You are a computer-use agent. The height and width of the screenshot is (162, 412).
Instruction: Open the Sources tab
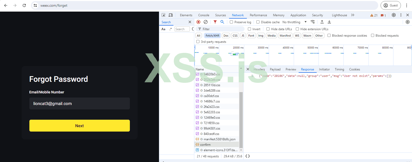(x=221, y=15)
